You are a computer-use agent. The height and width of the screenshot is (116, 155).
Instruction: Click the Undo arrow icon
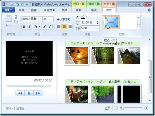pyautogui.click(x=17, y=4)
